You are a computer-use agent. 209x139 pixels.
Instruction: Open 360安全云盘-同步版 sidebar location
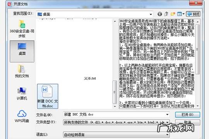[22, 29]
